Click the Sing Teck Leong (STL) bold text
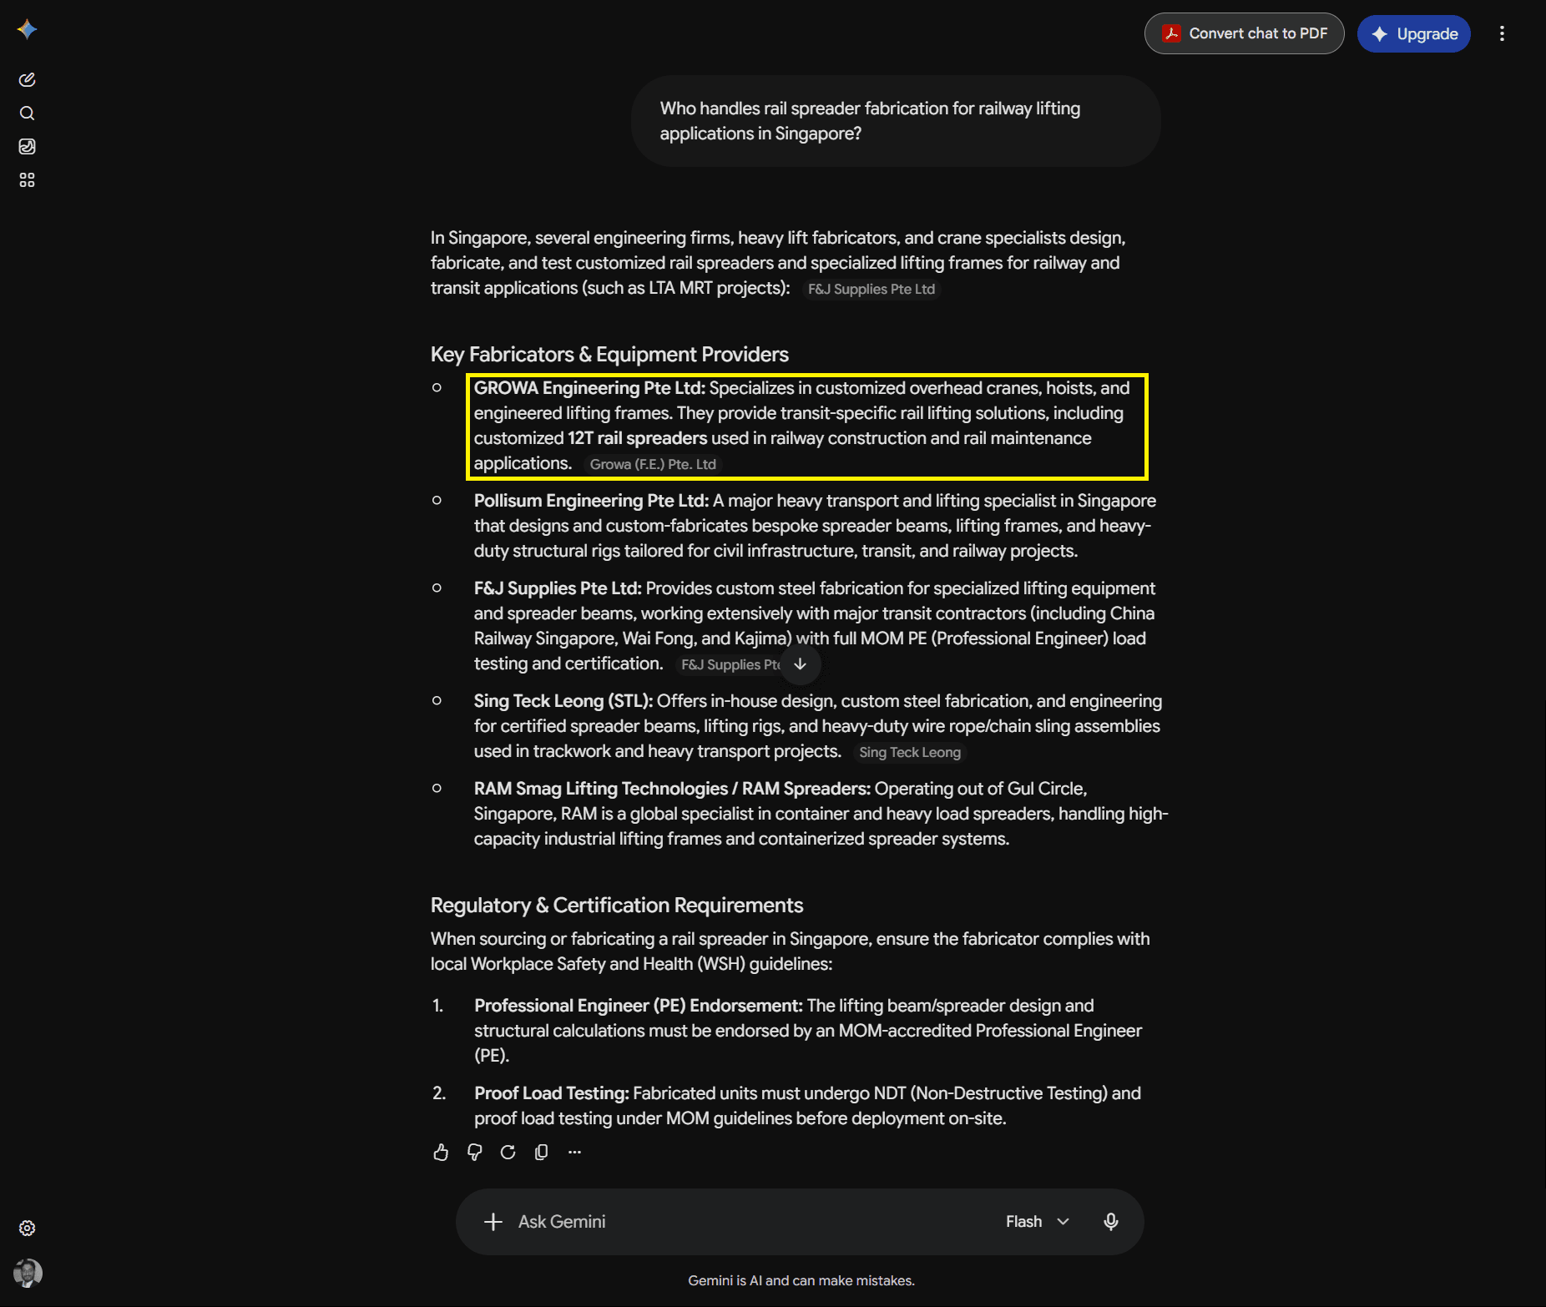Image resolution: width=1546 pixels, height=1307 pixels. pos(563,701)
